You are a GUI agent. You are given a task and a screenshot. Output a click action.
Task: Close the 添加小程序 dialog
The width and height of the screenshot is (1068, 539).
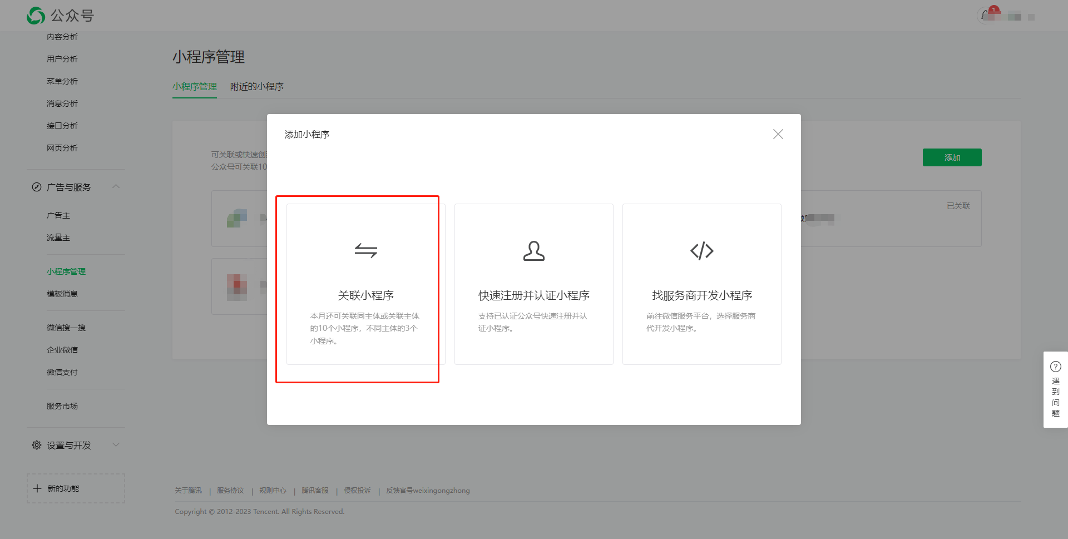pyautogui.click(x=778, y=134)
